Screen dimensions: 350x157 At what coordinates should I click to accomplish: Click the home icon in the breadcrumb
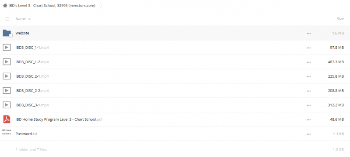click(5, 6)
